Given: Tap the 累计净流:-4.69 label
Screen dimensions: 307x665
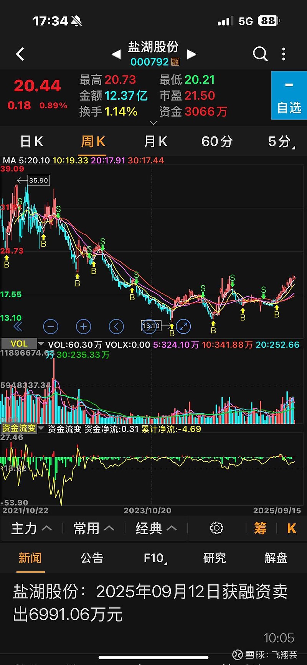Looking at the screenshot, I should (x=171, y=429).
